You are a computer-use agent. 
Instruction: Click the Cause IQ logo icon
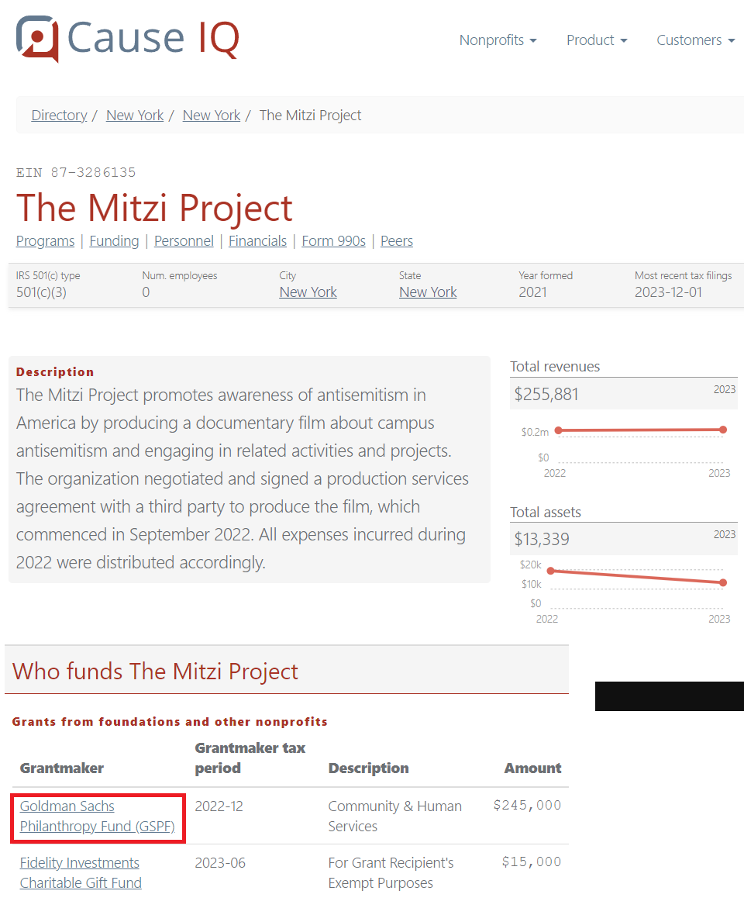pyautogui.click(x=37, y=38)
